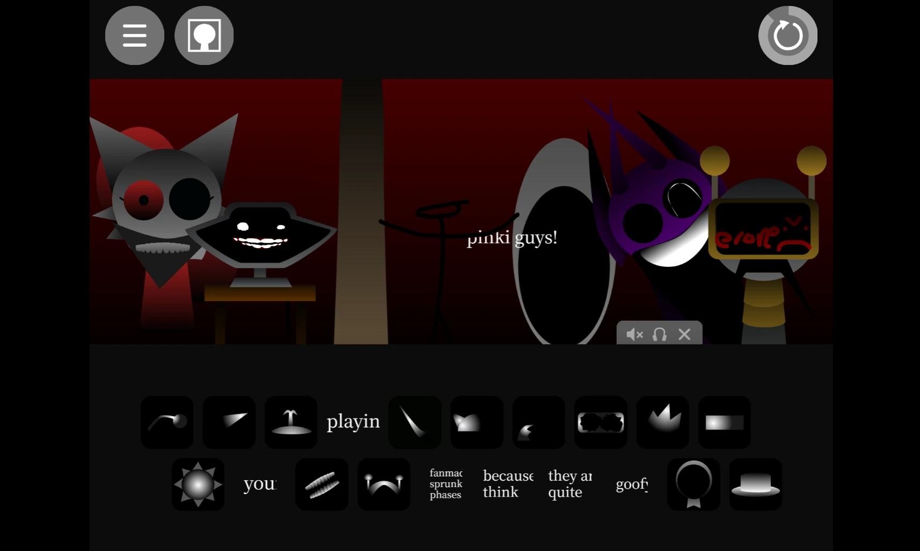Image resolution: width=920 pixels, height=551 pixels.
Task: Remove the purple character with X
Action: (x=684, y=335)
